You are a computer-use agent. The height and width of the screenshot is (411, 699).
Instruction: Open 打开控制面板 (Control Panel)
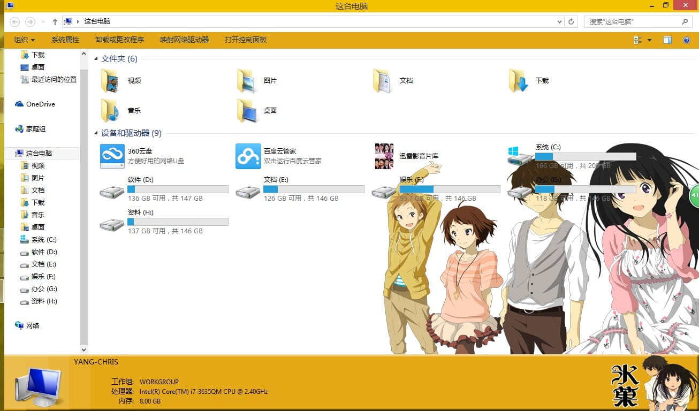tap(246, 39)
